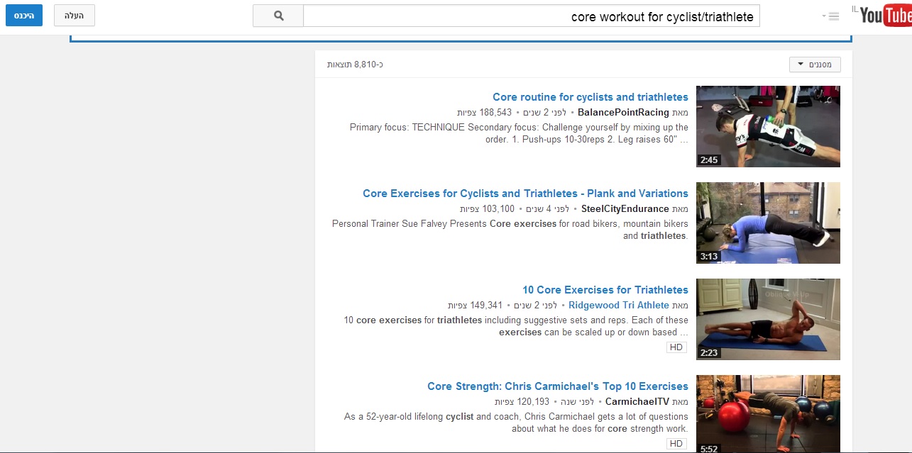Open 'Core Strength: Chris Carmichael's Top 10 Exercises'
This screenshot has width=912, height=453.
pos(557,386)
